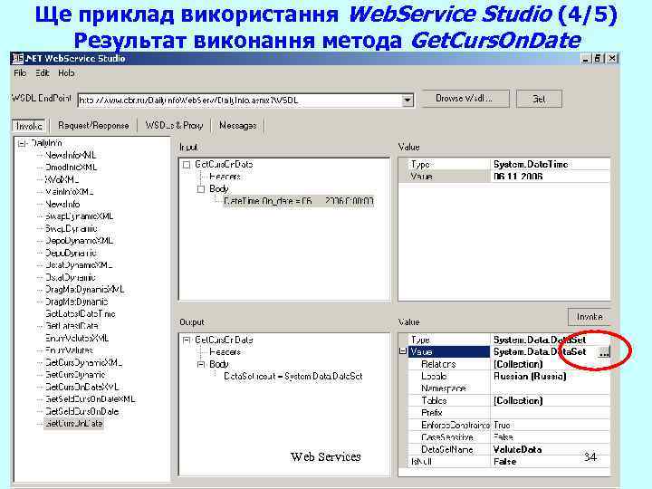Click the Browse Wsdl button

point(464,99)
